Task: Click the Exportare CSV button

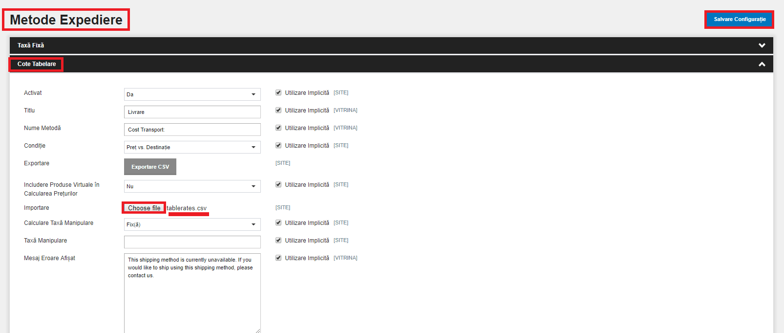Action: [x=150, y=167]
